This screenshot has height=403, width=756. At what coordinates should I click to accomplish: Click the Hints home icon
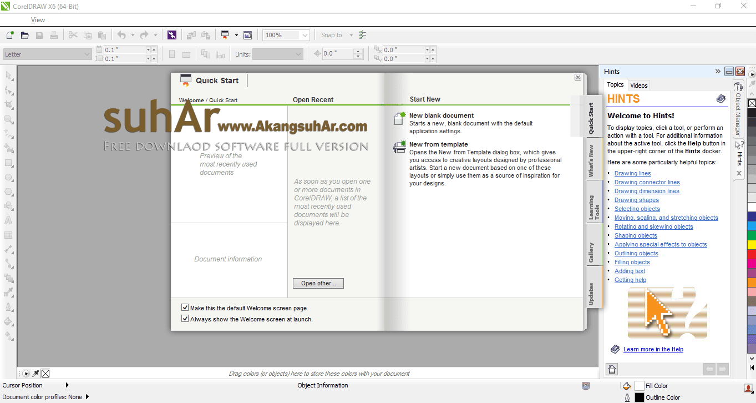point(612,369)
